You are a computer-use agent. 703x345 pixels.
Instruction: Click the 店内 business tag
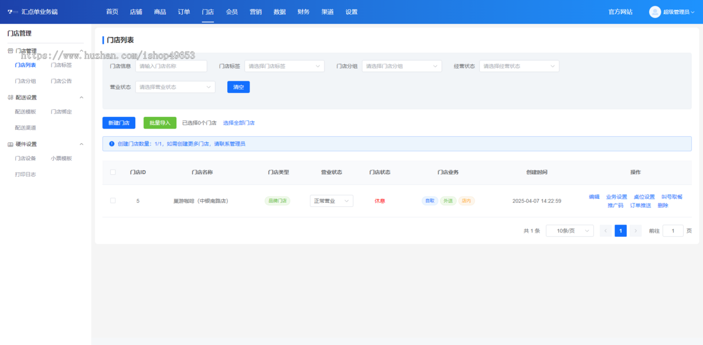pos(466,201)
